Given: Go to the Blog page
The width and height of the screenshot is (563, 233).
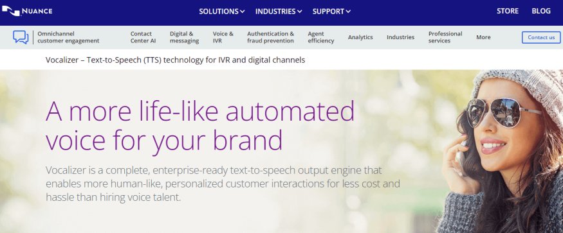Looking at the screenshot, I should [541, 11].
